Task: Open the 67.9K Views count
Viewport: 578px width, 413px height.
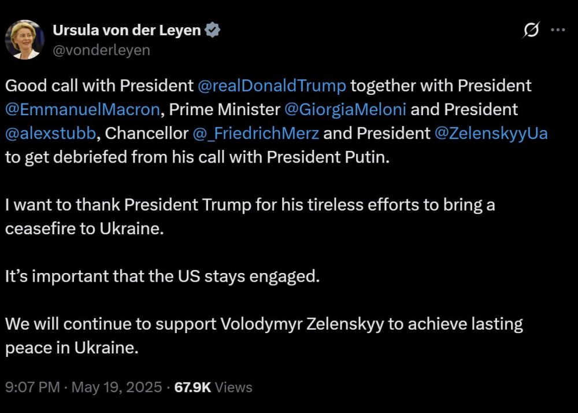Action: (x=214, y=387)
